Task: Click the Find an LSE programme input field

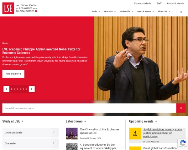Action: (x=89, y=108)
